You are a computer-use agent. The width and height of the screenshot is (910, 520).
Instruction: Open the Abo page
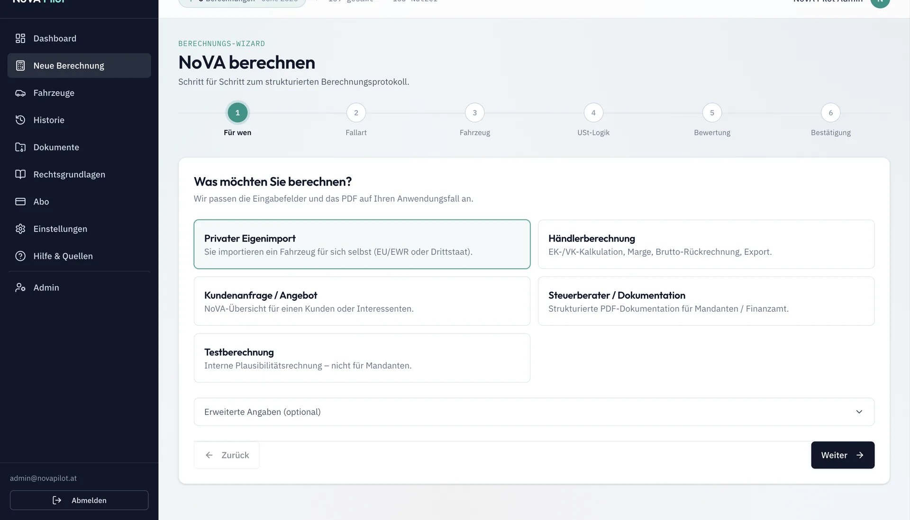79,202
